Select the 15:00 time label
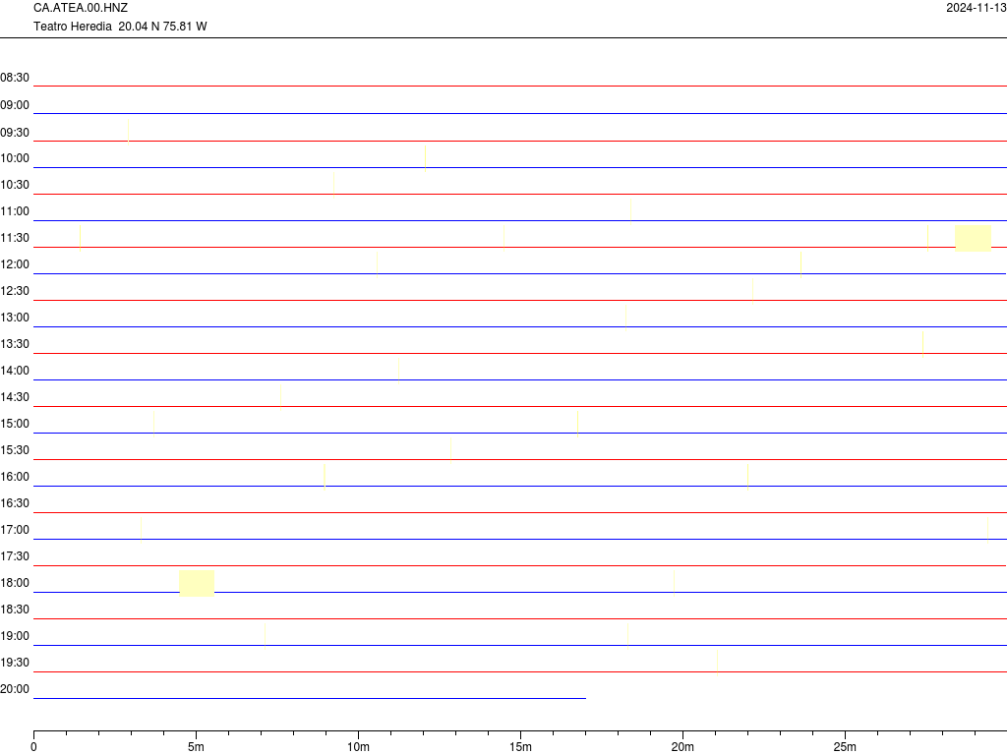 click(15, 424)
